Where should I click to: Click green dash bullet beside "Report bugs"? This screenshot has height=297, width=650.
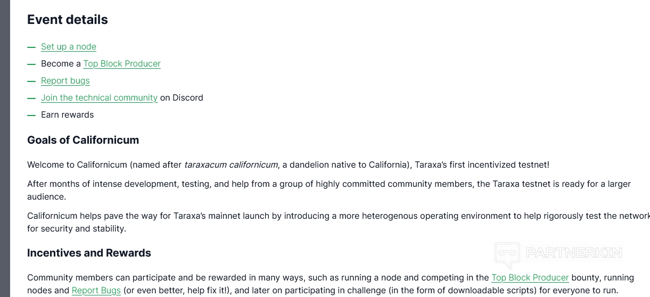31,81
